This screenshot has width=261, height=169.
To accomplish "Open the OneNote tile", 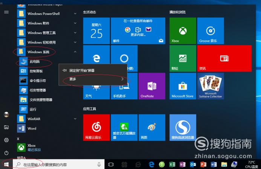I will (x=152, y=86).
